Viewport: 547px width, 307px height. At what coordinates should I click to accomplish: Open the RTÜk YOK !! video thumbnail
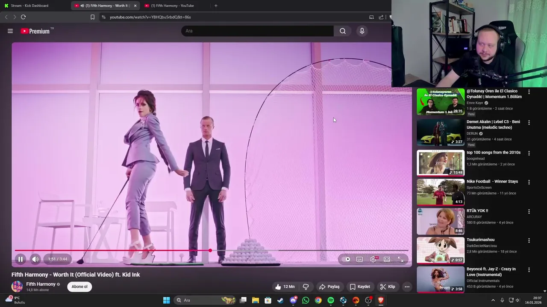(x=441, y=221)
